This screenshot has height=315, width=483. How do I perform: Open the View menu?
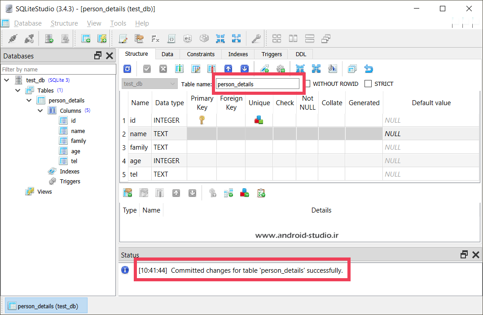tap(94, 23)
